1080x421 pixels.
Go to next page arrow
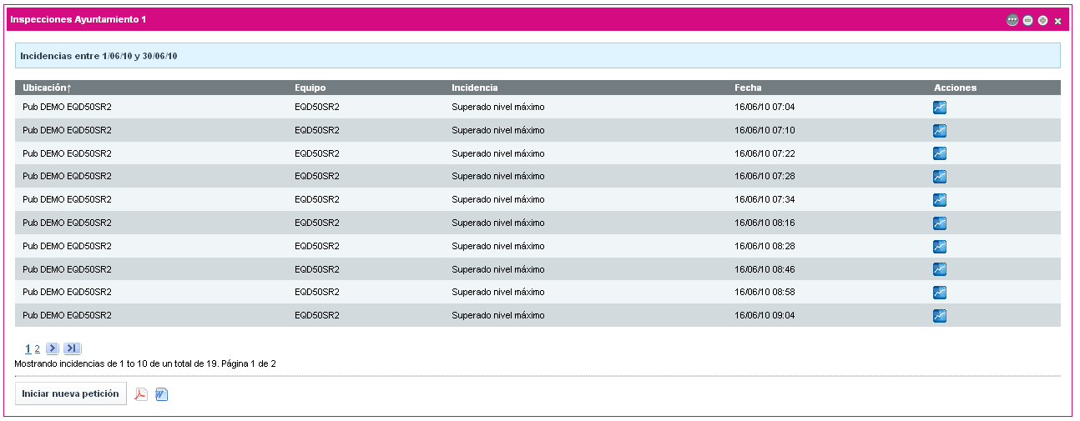pyautogui.click(x=53, y=348)
